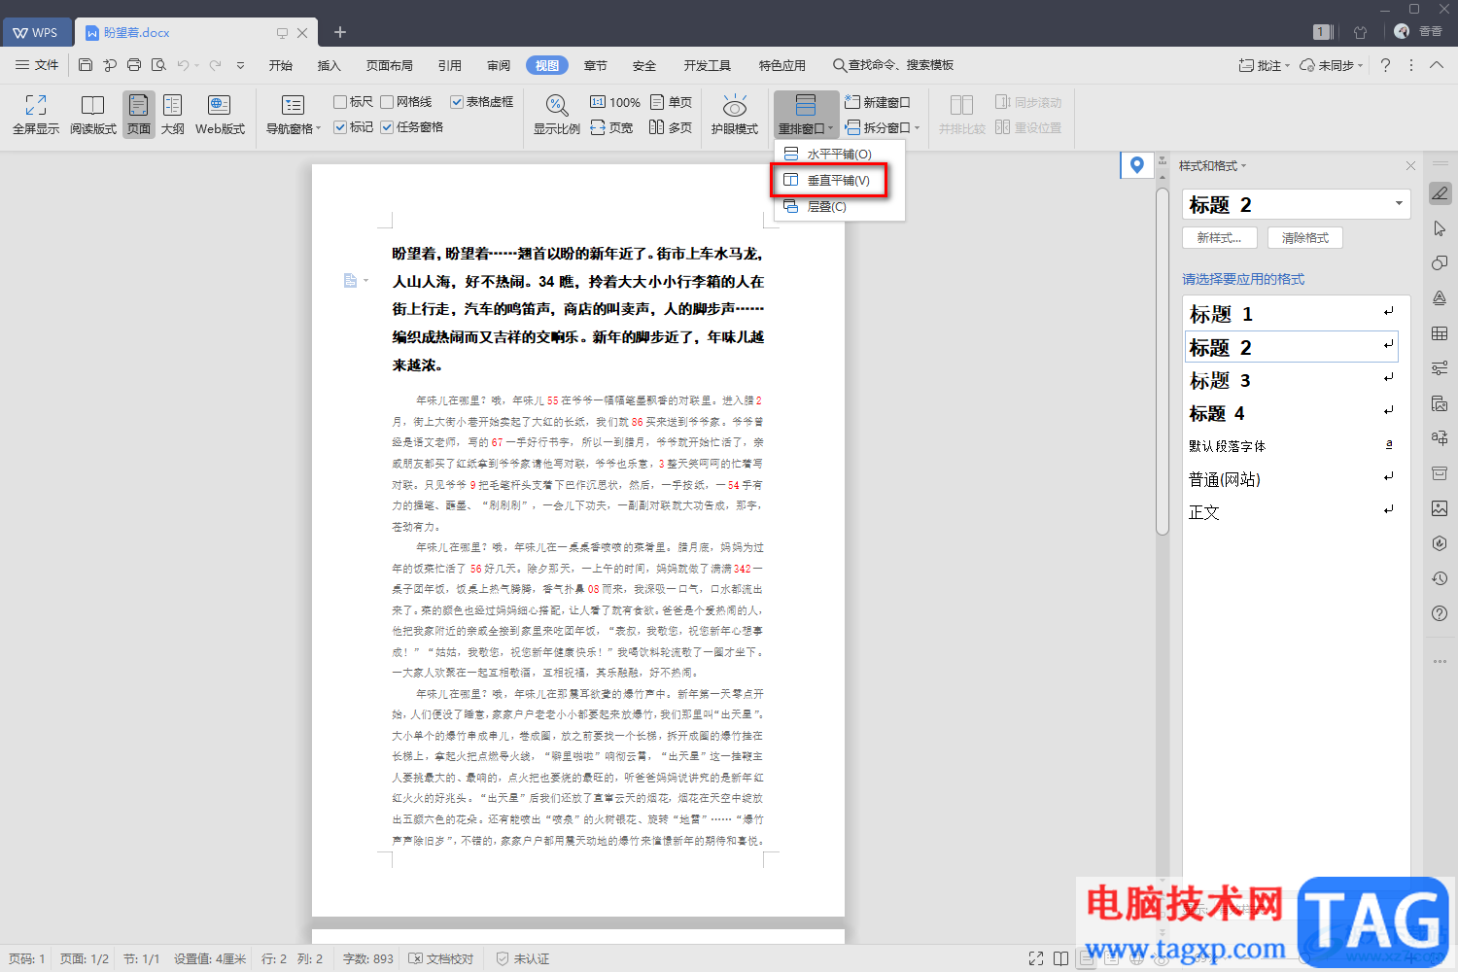Click the location pin icon beside the document
The height and width of the screenshot is (972, 1458).
click(x=1136, y=165)
